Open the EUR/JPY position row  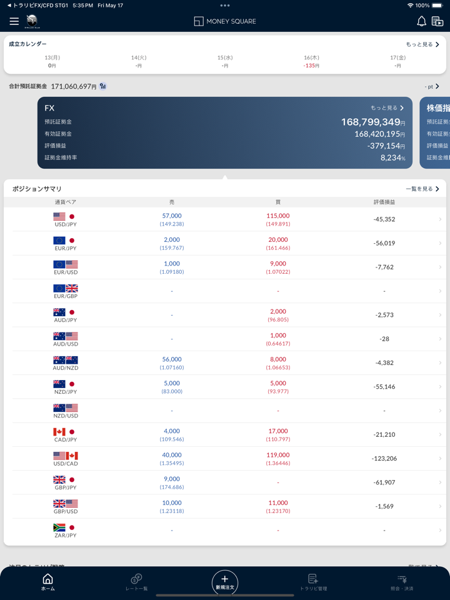225,243
